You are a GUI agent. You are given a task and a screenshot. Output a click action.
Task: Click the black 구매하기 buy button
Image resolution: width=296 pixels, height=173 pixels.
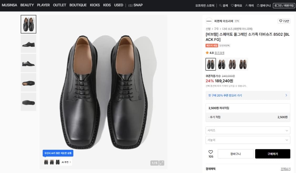pyautogui.click(x=273, y=154)
